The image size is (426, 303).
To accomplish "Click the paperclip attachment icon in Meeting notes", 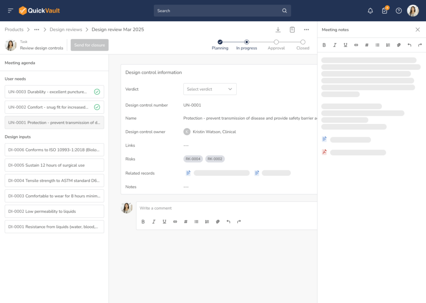I will click(x=399, y=45).
